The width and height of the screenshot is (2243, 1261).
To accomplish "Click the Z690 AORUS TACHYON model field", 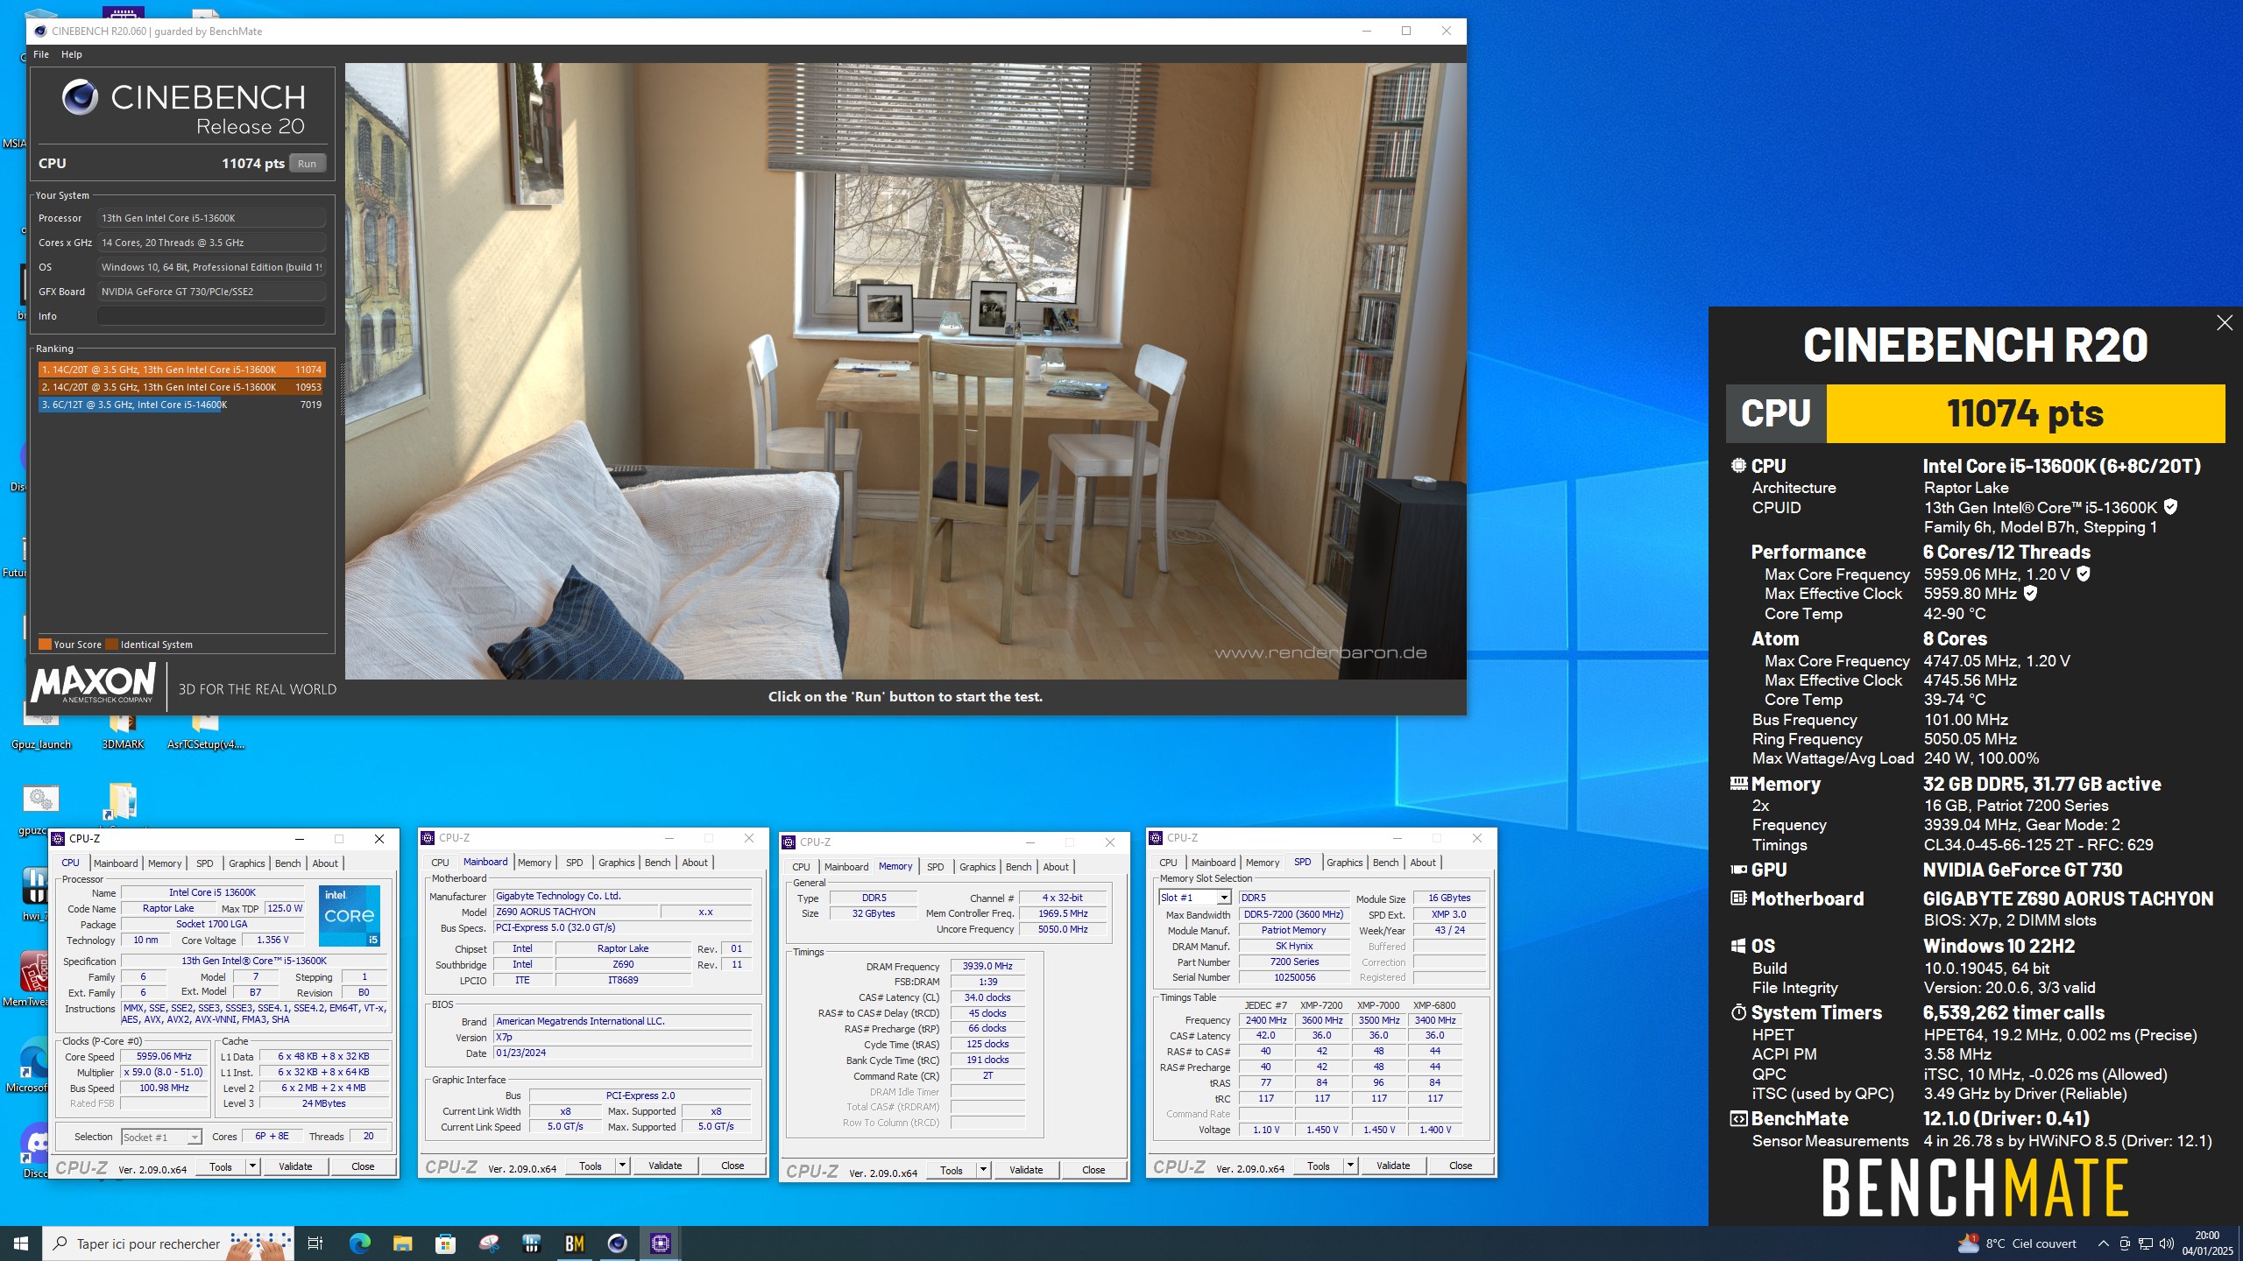I will (575, 912).
